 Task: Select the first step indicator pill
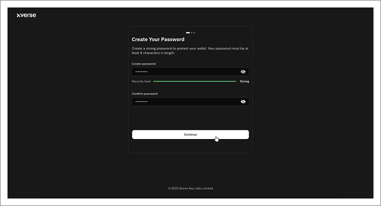click(188, 33)
